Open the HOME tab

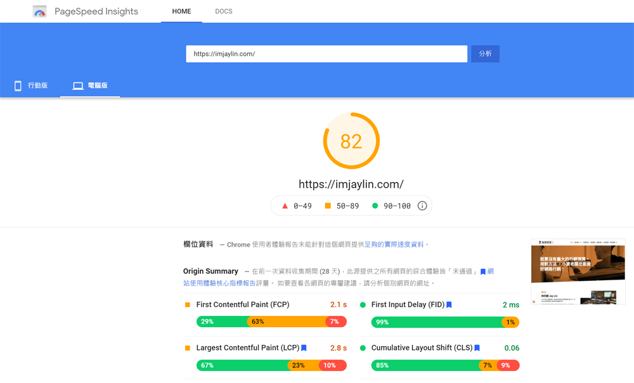pyautogui.click(x=181, y=11)
